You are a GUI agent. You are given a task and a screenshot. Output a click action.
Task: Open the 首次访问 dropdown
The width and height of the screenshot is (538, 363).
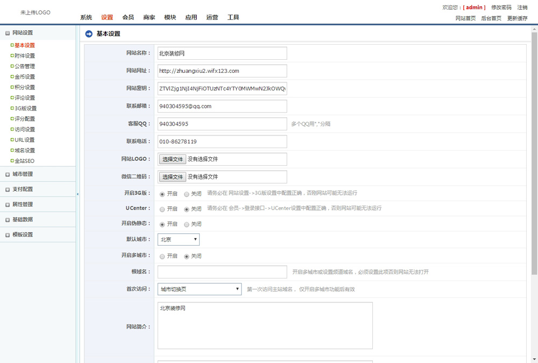point(199,289)
